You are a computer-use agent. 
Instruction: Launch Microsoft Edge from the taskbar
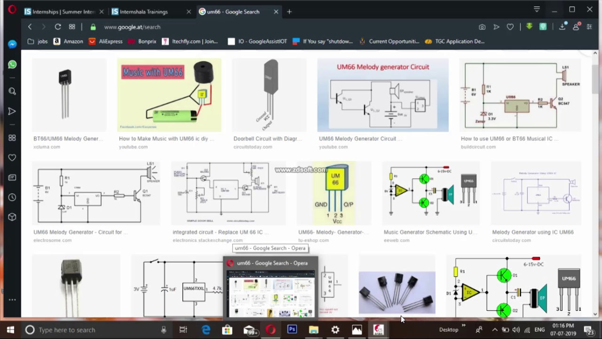click(206, 330)
